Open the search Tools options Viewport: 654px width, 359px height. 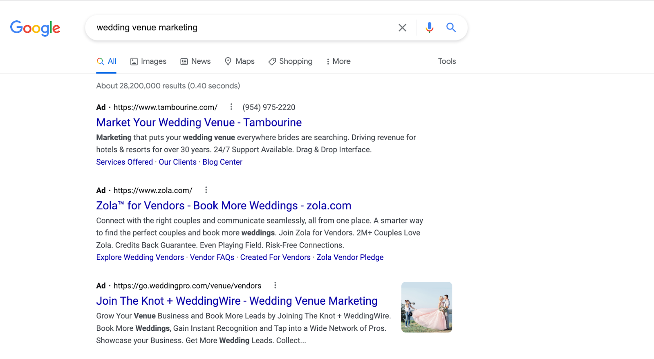coord(447,61)
